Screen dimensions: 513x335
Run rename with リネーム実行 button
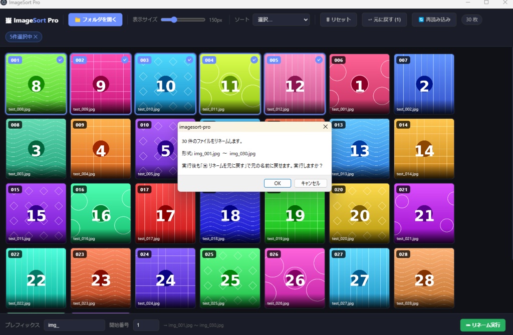(483, 325)
